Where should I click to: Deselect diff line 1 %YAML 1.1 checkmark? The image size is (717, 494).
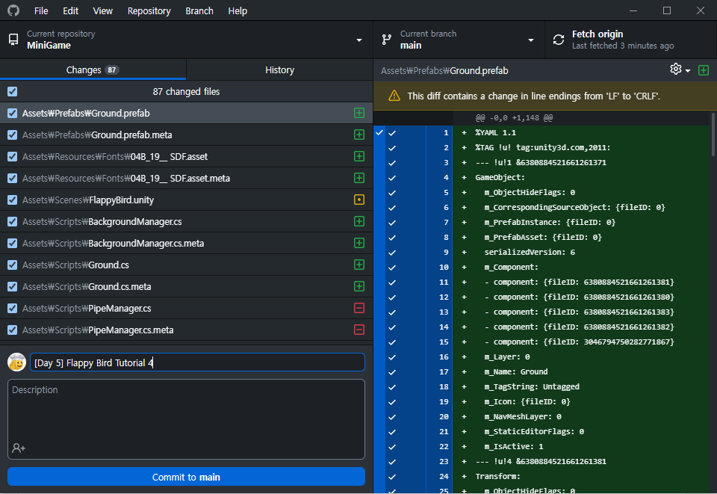tap(392, 133)
